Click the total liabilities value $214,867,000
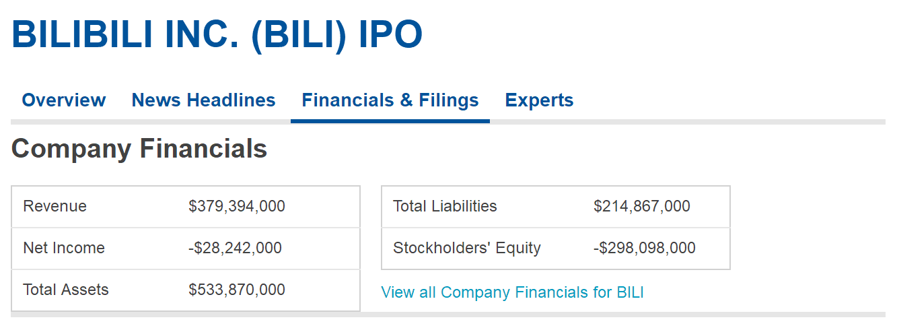 click(x=641, y=206)
